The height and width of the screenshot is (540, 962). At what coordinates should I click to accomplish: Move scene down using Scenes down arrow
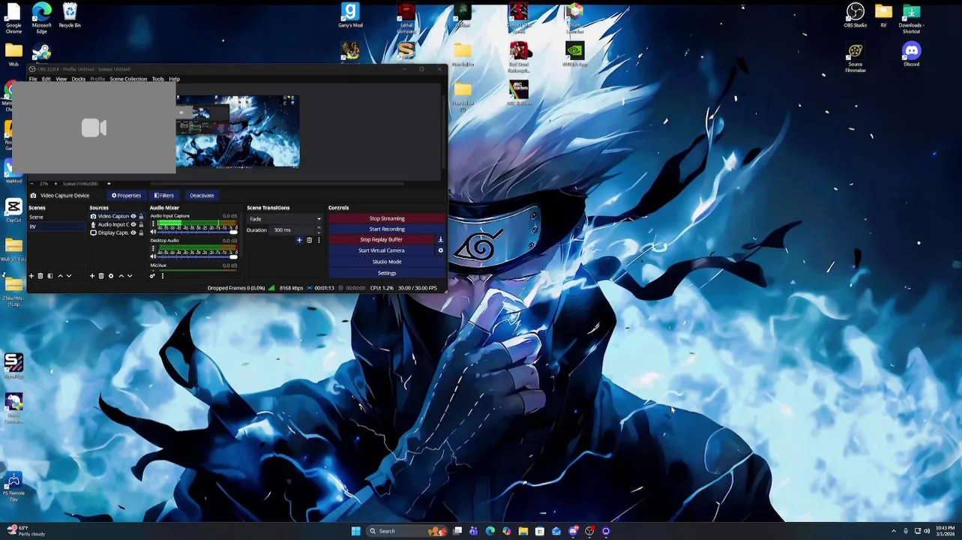point(69,276)
